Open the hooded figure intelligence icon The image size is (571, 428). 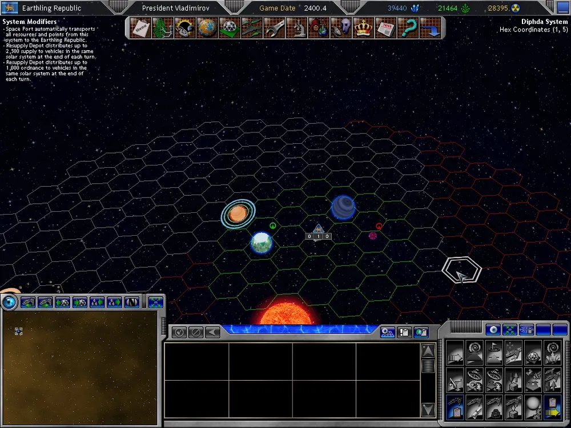coord(319,27)
